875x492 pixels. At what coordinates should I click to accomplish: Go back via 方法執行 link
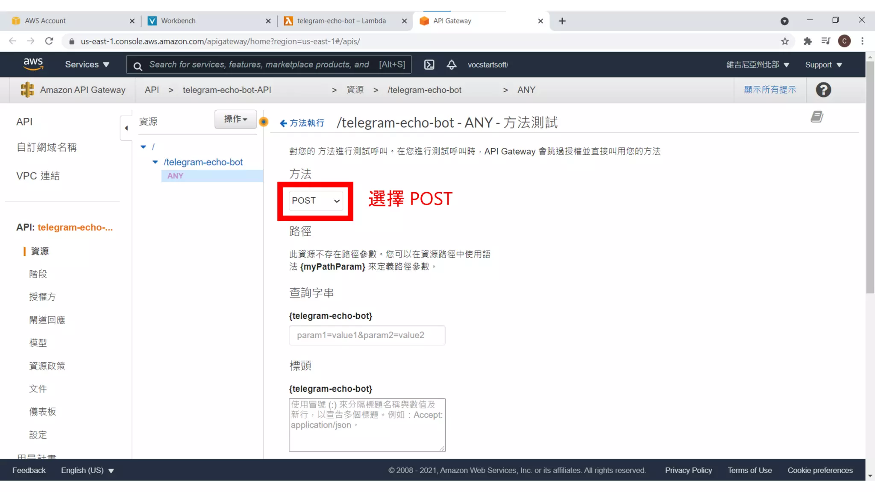coord(302,123)
